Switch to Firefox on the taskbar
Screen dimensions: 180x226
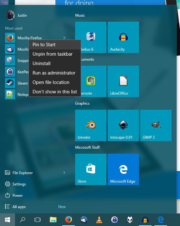coord(69,220)
